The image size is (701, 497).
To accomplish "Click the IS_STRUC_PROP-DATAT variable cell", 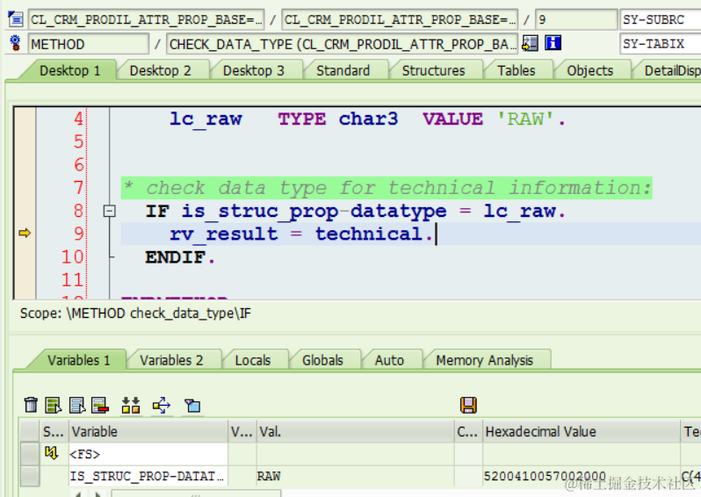I will [148, 476].
